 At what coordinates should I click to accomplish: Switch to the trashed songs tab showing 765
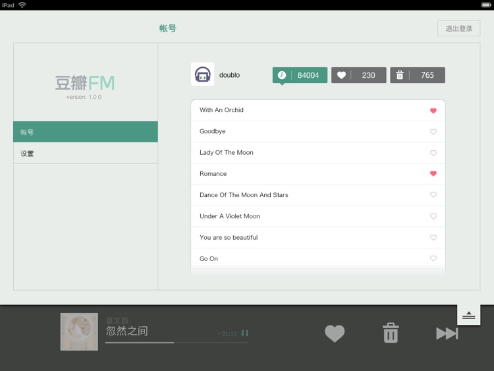click(418, 75)
